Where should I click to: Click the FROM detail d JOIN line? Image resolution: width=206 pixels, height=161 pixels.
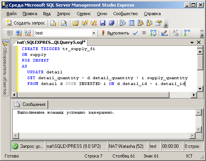106,84
